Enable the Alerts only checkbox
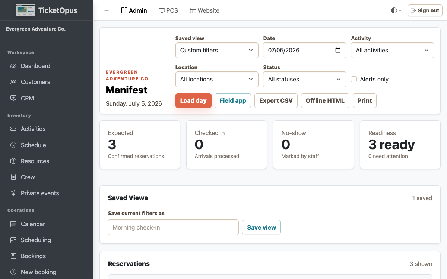The image size is (447, 279). coord(354,79)
